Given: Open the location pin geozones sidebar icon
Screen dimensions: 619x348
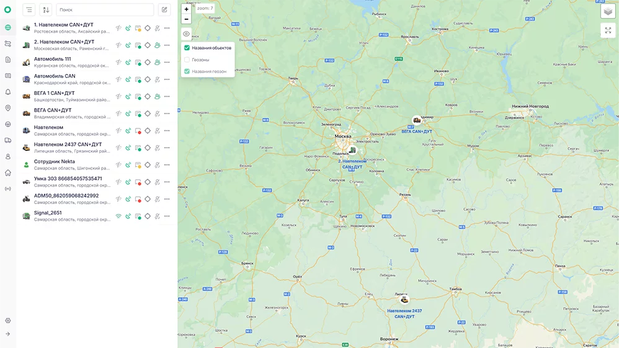Looking at the screenshot, I should coord(8,108).
